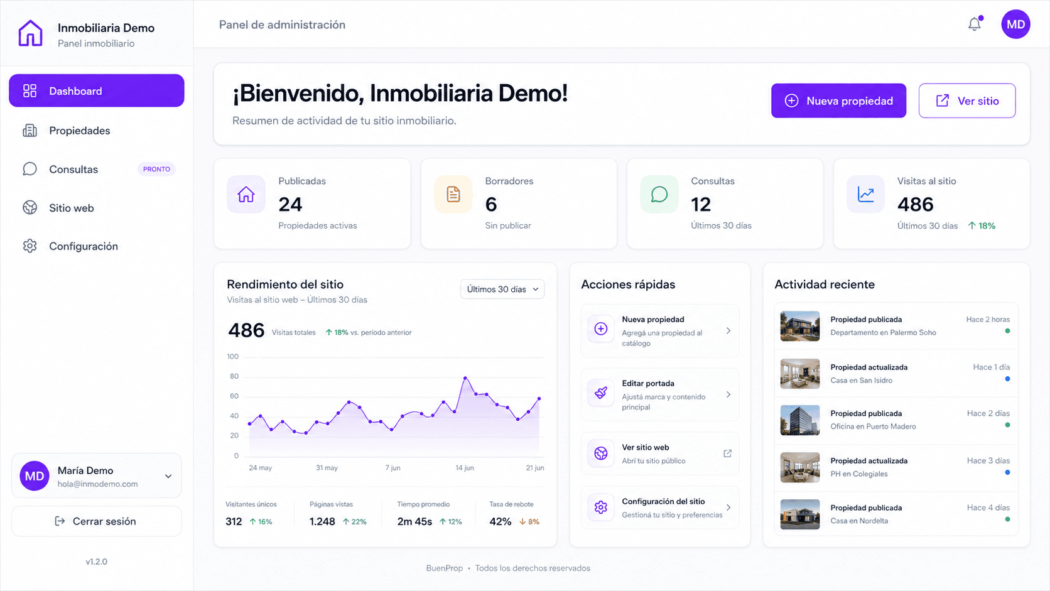Screen dimensions: 1050x591
Task: Open the Departamento en Palermo Soho thumbnail
Action: click(x=799, y=326)
